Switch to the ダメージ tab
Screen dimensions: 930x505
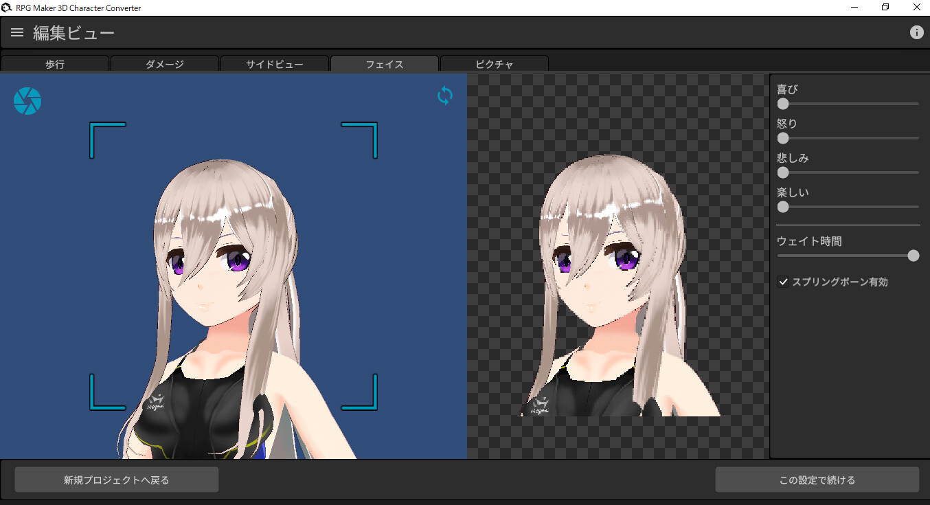point(165,64)
